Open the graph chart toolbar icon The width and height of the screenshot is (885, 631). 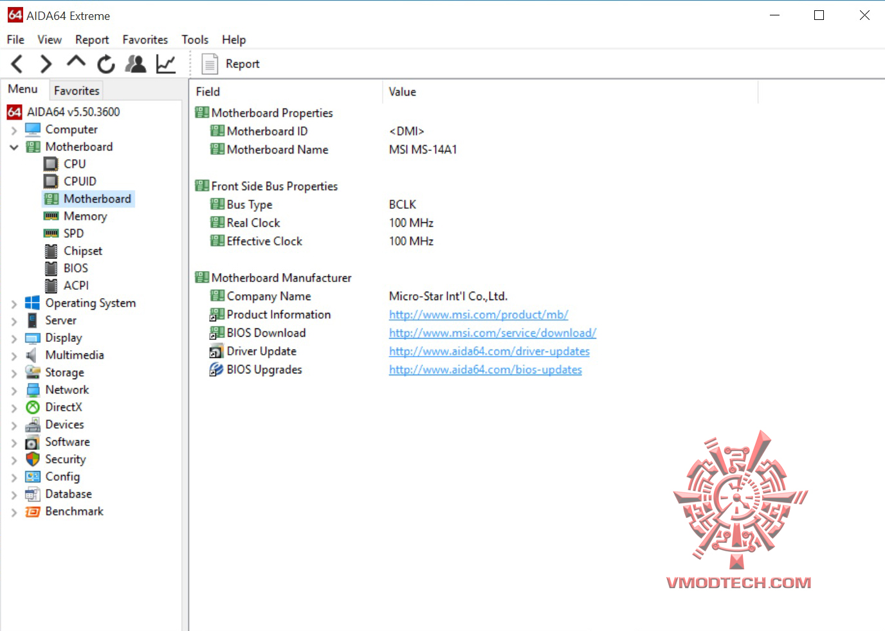point(166,64)
